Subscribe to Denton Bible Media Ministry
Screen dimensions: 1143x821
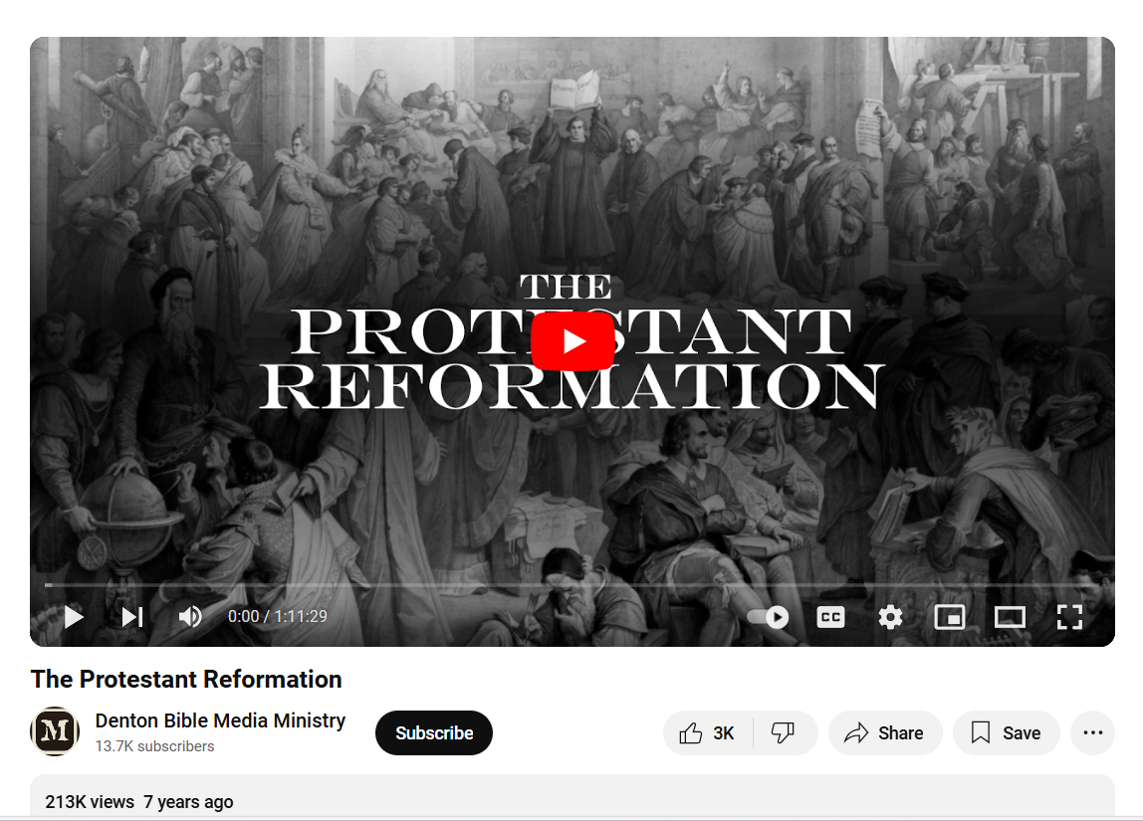click(x=434, y=732)
